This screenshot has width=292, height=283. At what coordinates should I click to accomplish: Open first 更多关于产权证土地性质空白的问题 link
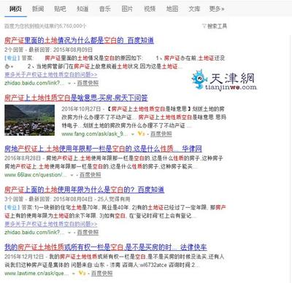(x=51, y=74)
